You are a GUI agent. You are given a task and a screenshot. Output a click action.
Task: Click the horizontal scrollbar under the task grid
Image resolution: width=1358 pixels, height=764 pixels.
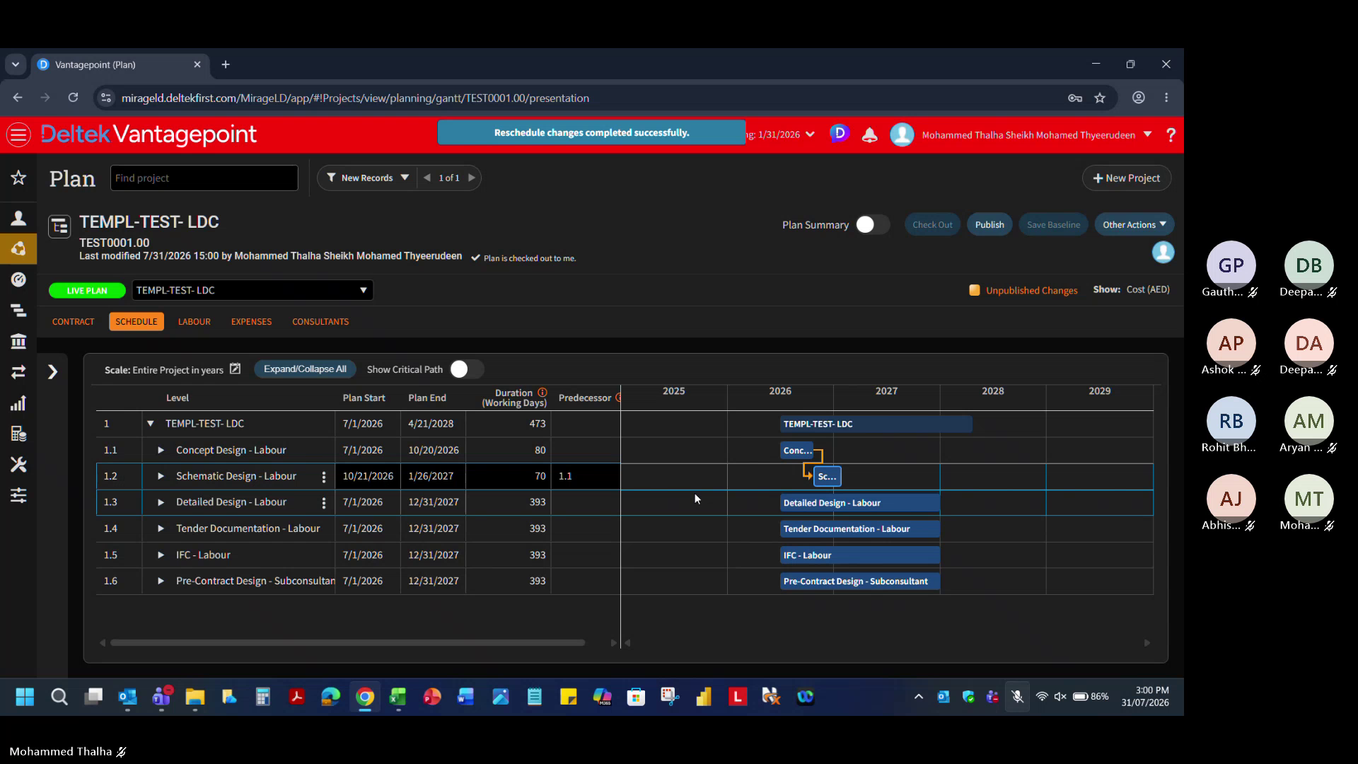348,643
